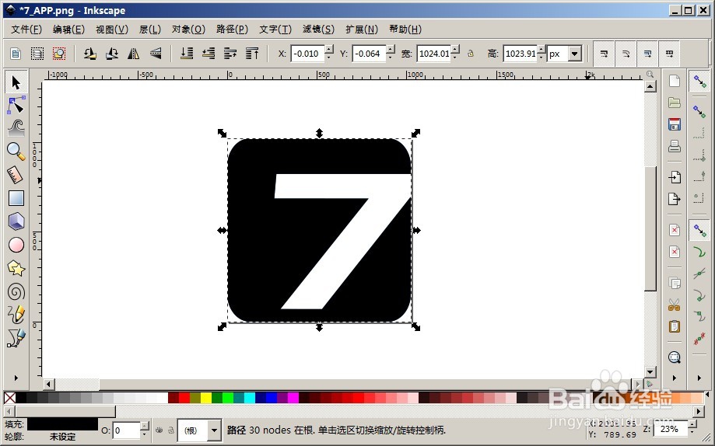Open the 编辑(E) menu

69,30
